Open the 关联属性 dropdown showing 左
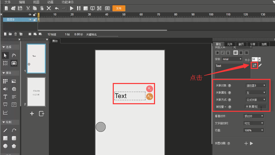This screenshot has width=275, height=155. pyautogui.click(x=256, y=93)
